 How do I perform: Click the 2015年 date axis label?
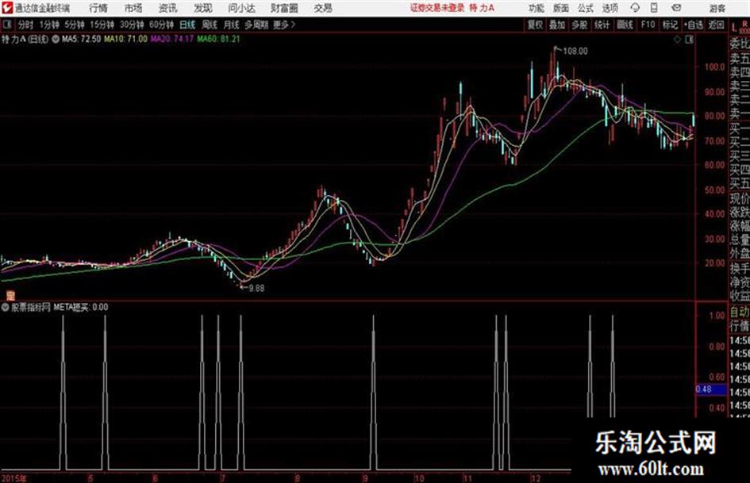14,478
